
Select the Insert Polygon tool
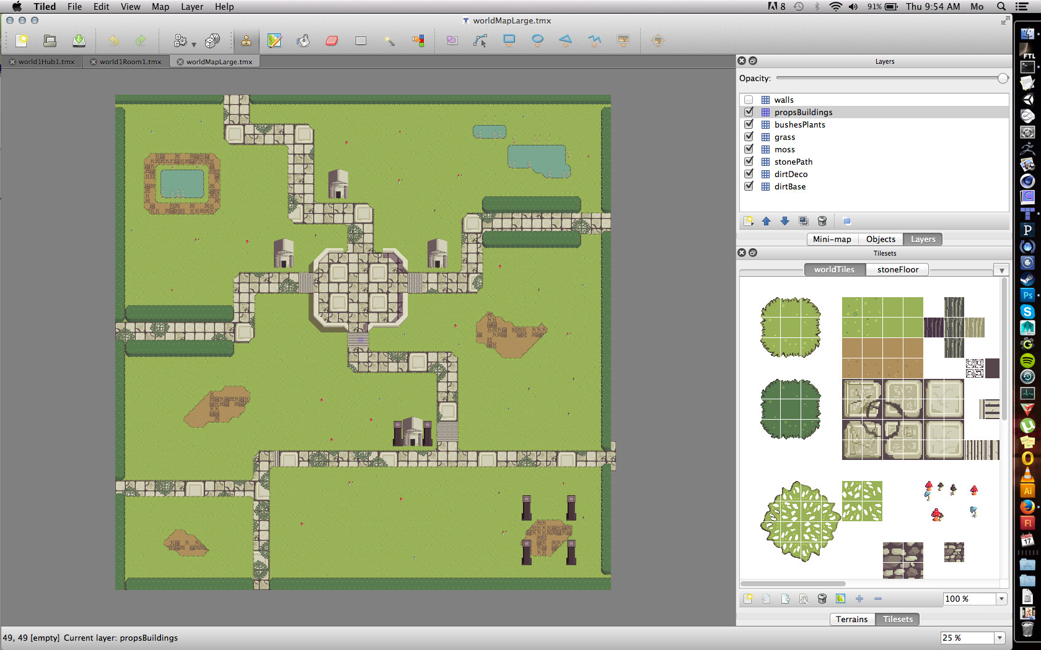(x=566, y=41)
